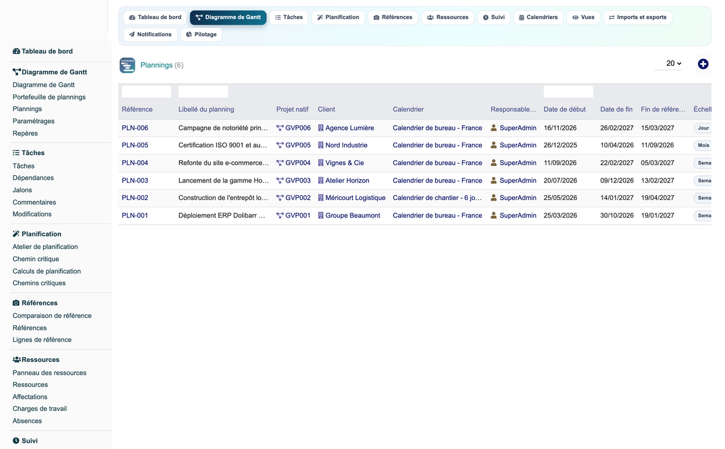Image resolution: width=725 pixels, height=449 pixels.
Task: Switch to the Suivi top tab
Action: (494, 18)
